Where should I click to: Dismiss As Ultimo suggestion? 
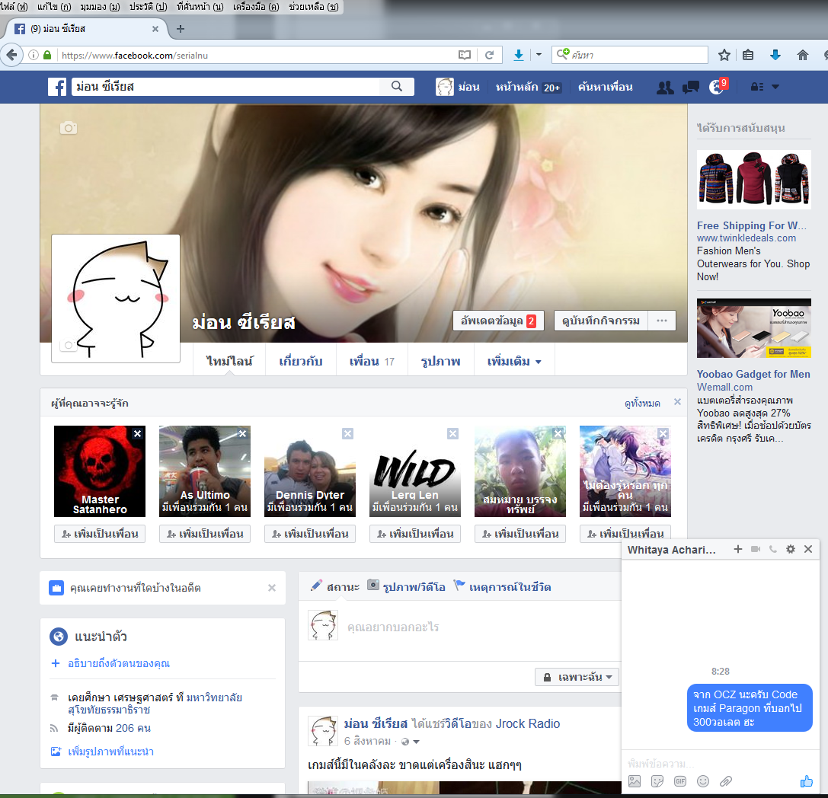tap(242, 434)
